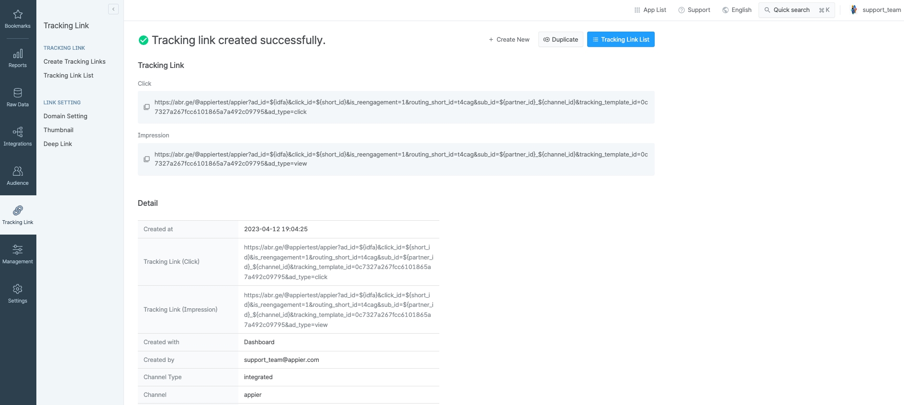Open Domain Setting page
This screenshot has width=904, height=405.
pos(66,116)
